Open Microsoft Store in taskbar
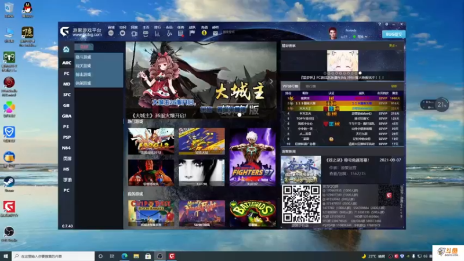This screenshot has width=464, height=261. pos(148,256)
